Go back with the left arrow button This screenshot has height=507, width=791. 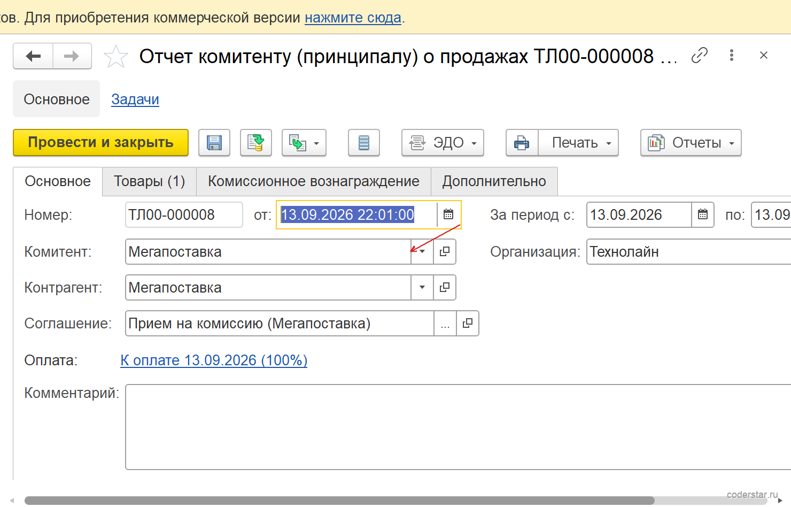(33, 56)
